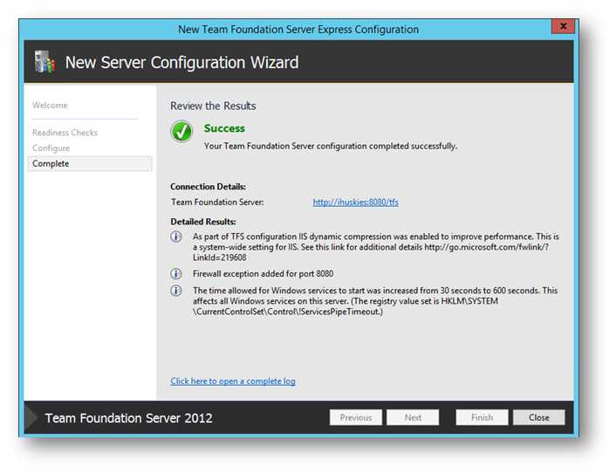Click the info icon beside IIS dynamic compression message

click(x=176, y=237)
